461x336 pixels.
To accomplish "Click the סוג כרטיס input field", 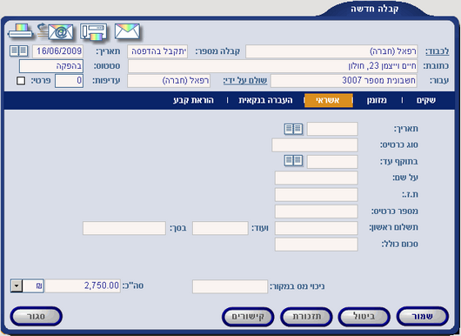I will coord(315,145).
